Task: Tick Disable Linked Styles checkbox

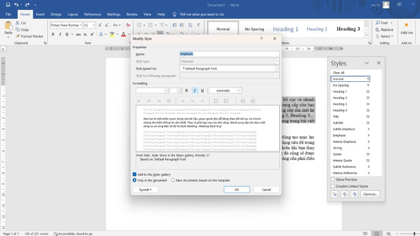Action: pos(333,186)
